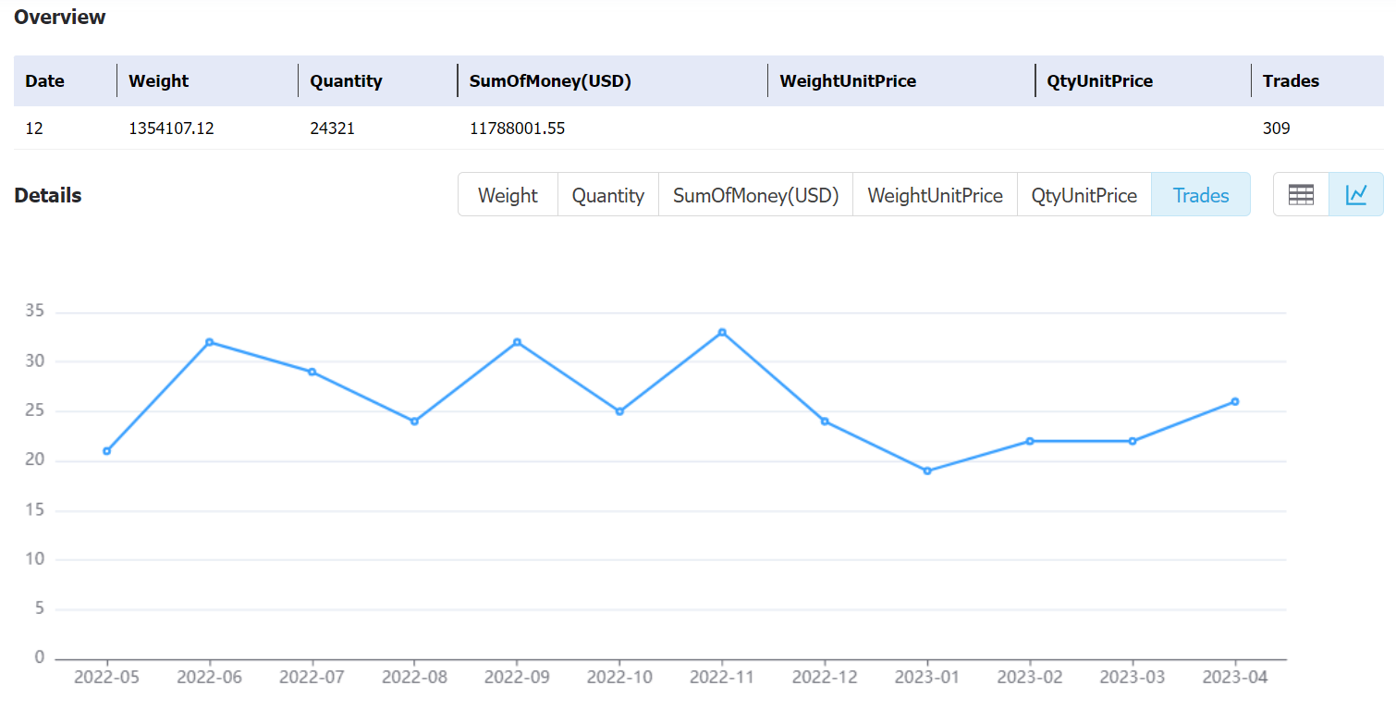This screenshot has width=1396, height=709.
Task: Click the quantity value 24321
Action: click(332, 128)
